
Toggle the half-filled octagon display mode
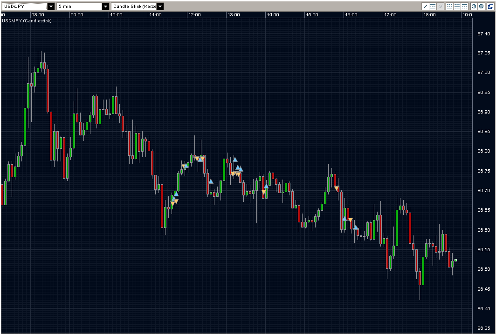coord(474,7)
